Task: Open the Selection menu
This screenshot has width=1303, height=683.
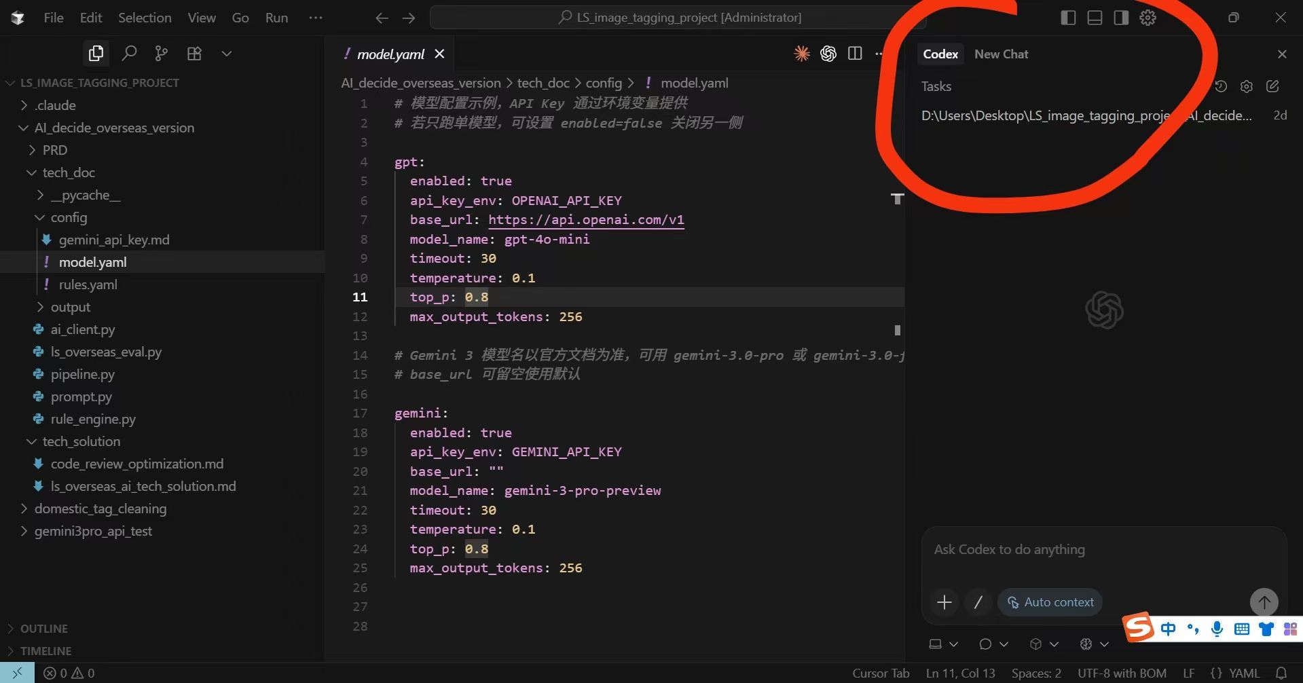Action: [145, 18]
